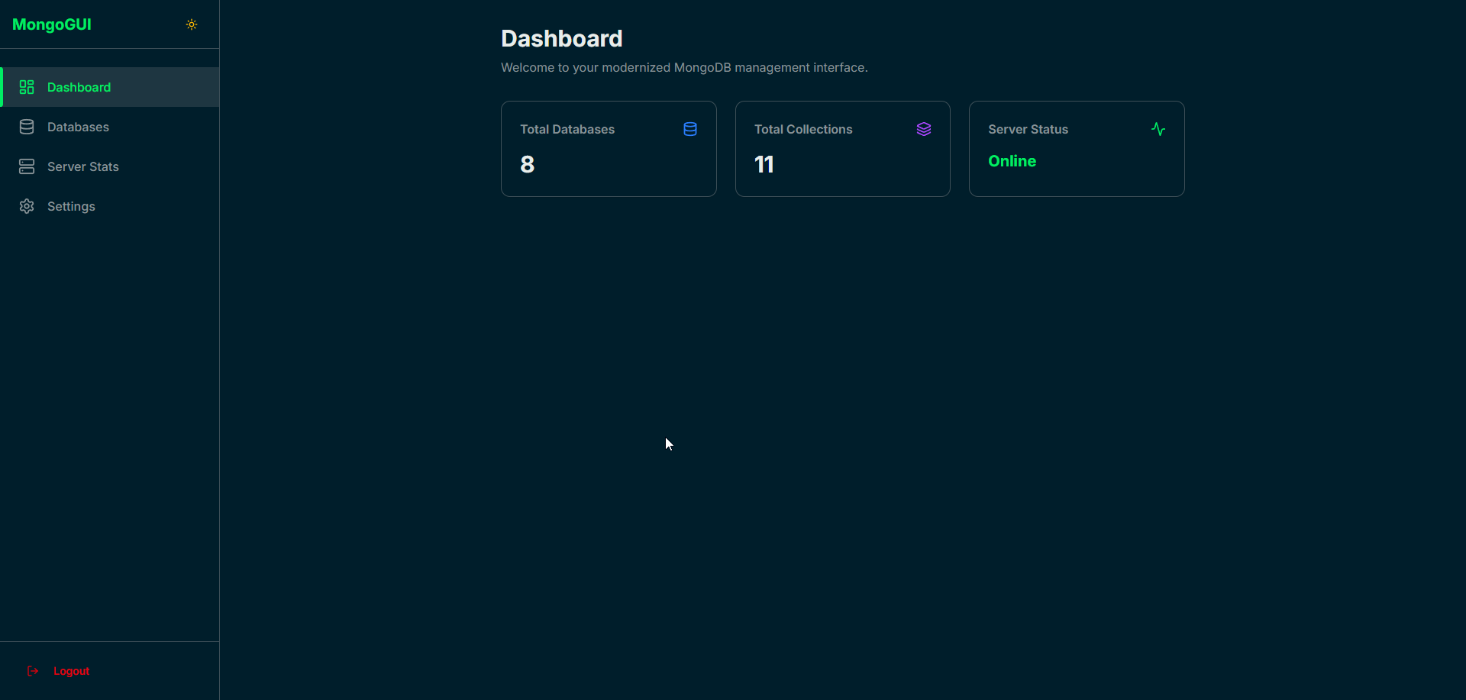Toggle the light theme sun icon
The width and height of the screenshot is (1466, 700).
tap(192, 24)
